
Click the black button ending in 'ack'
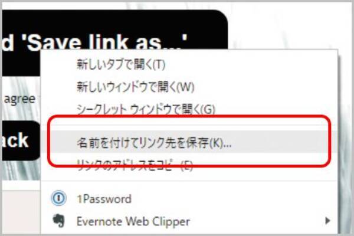tap(21, 140)
